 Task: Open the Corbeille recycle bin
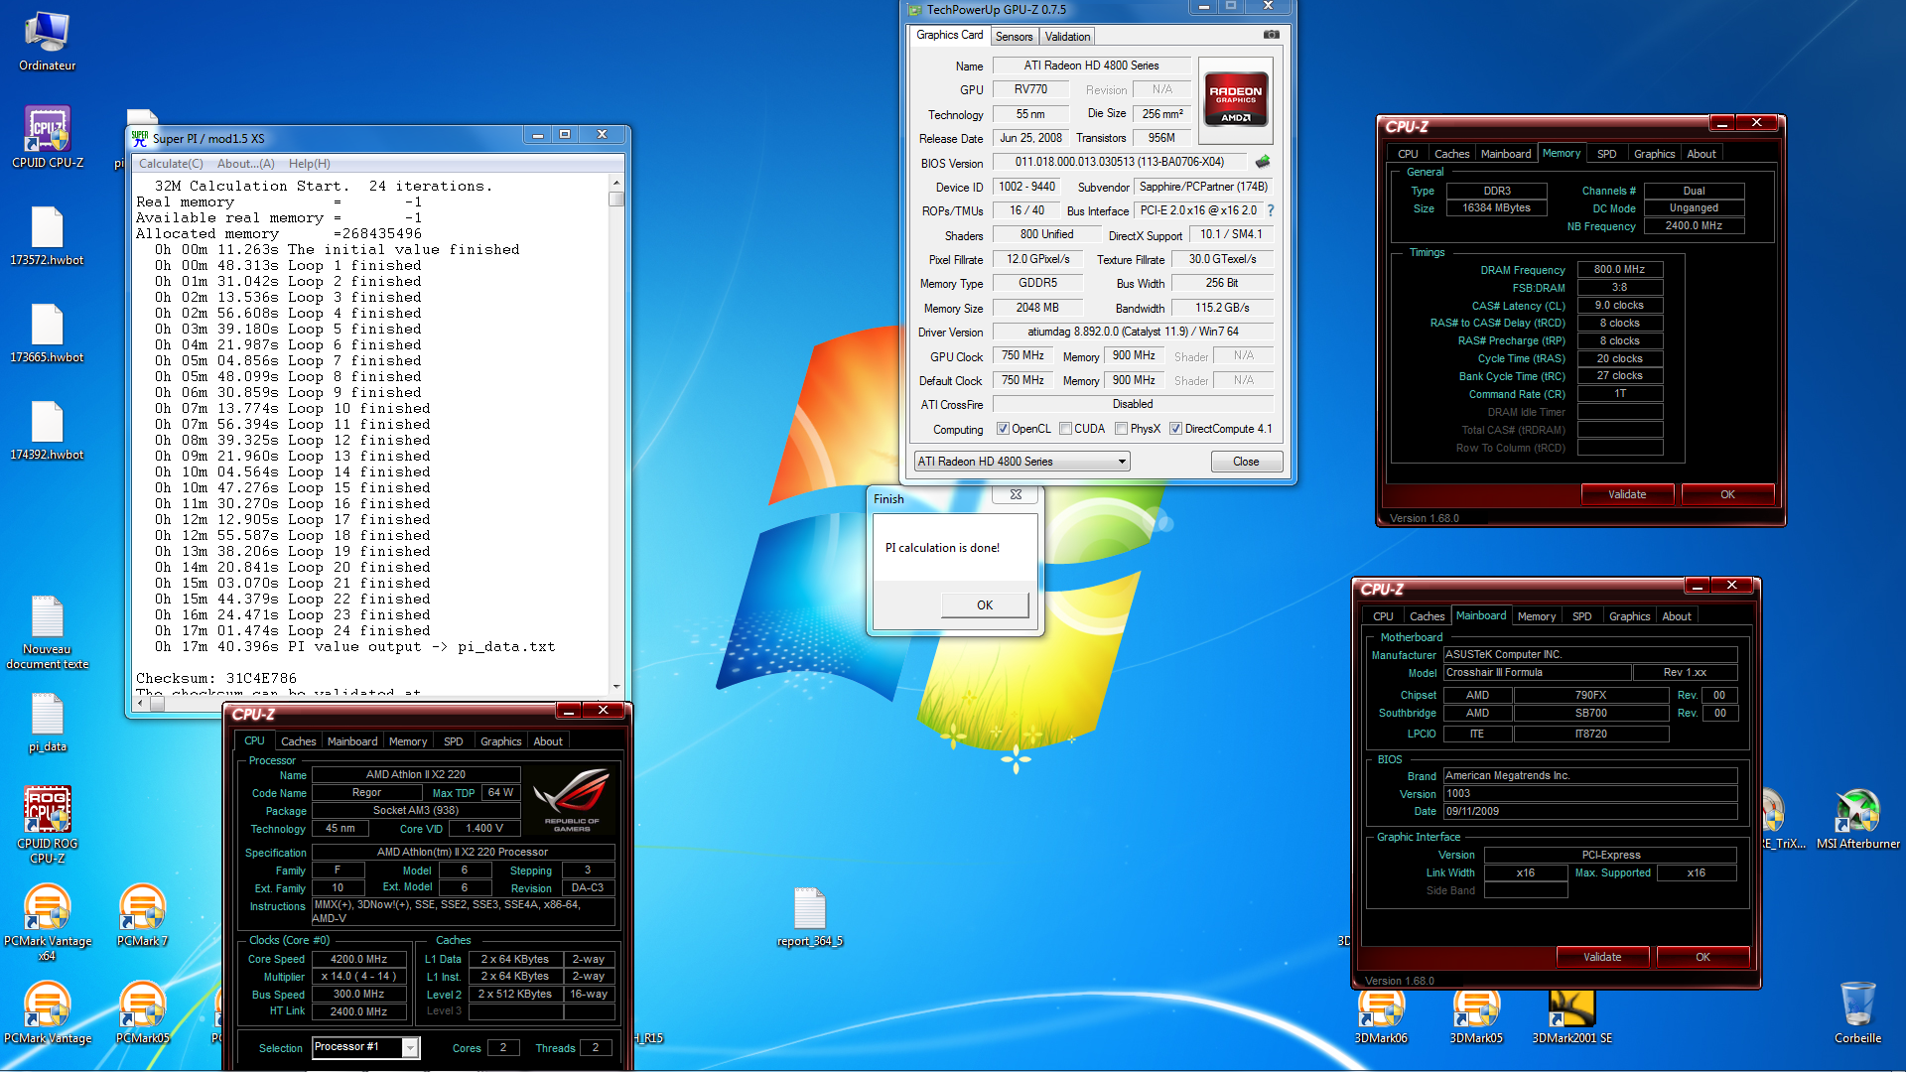[x=1857, y=1013]
